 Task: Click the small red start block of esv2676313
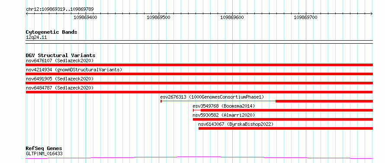[161, 101]
